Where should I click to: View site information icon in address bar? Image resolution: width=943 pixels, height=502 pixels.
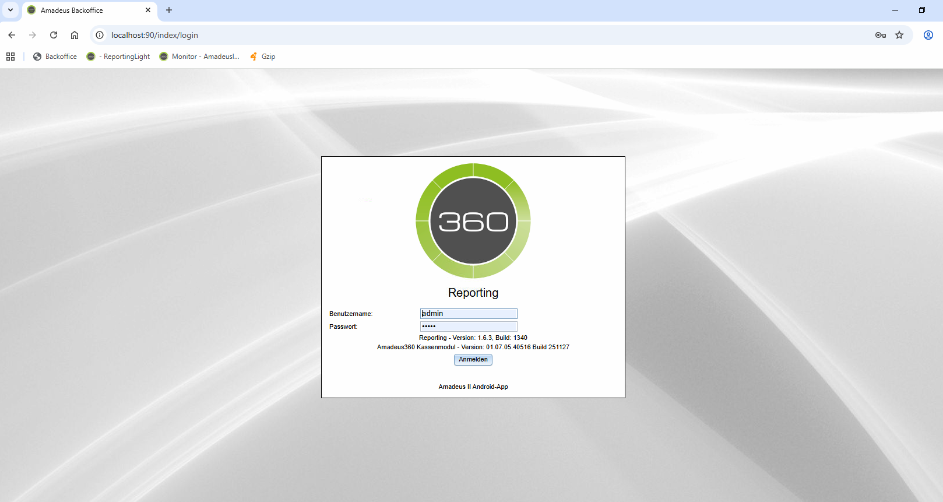coord(100,35)
